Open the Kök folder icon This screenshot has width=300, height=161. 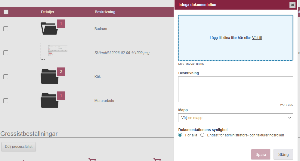pos(49,77)
